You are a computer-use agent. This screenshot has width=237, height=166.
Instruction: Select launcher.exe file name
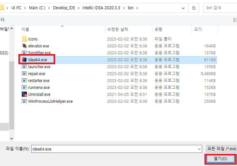click(39, 67)
